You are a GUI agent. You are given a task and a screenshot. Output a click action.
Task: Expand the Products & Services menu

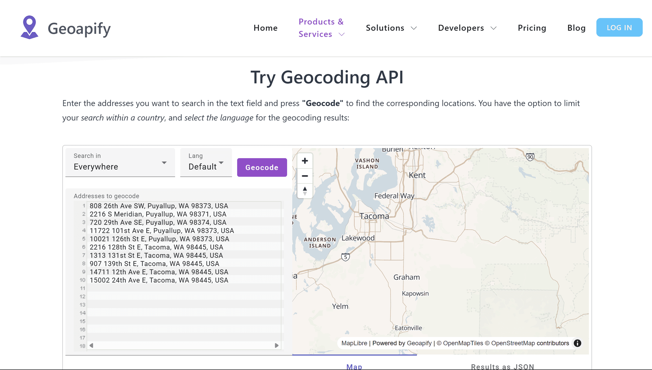322,28
